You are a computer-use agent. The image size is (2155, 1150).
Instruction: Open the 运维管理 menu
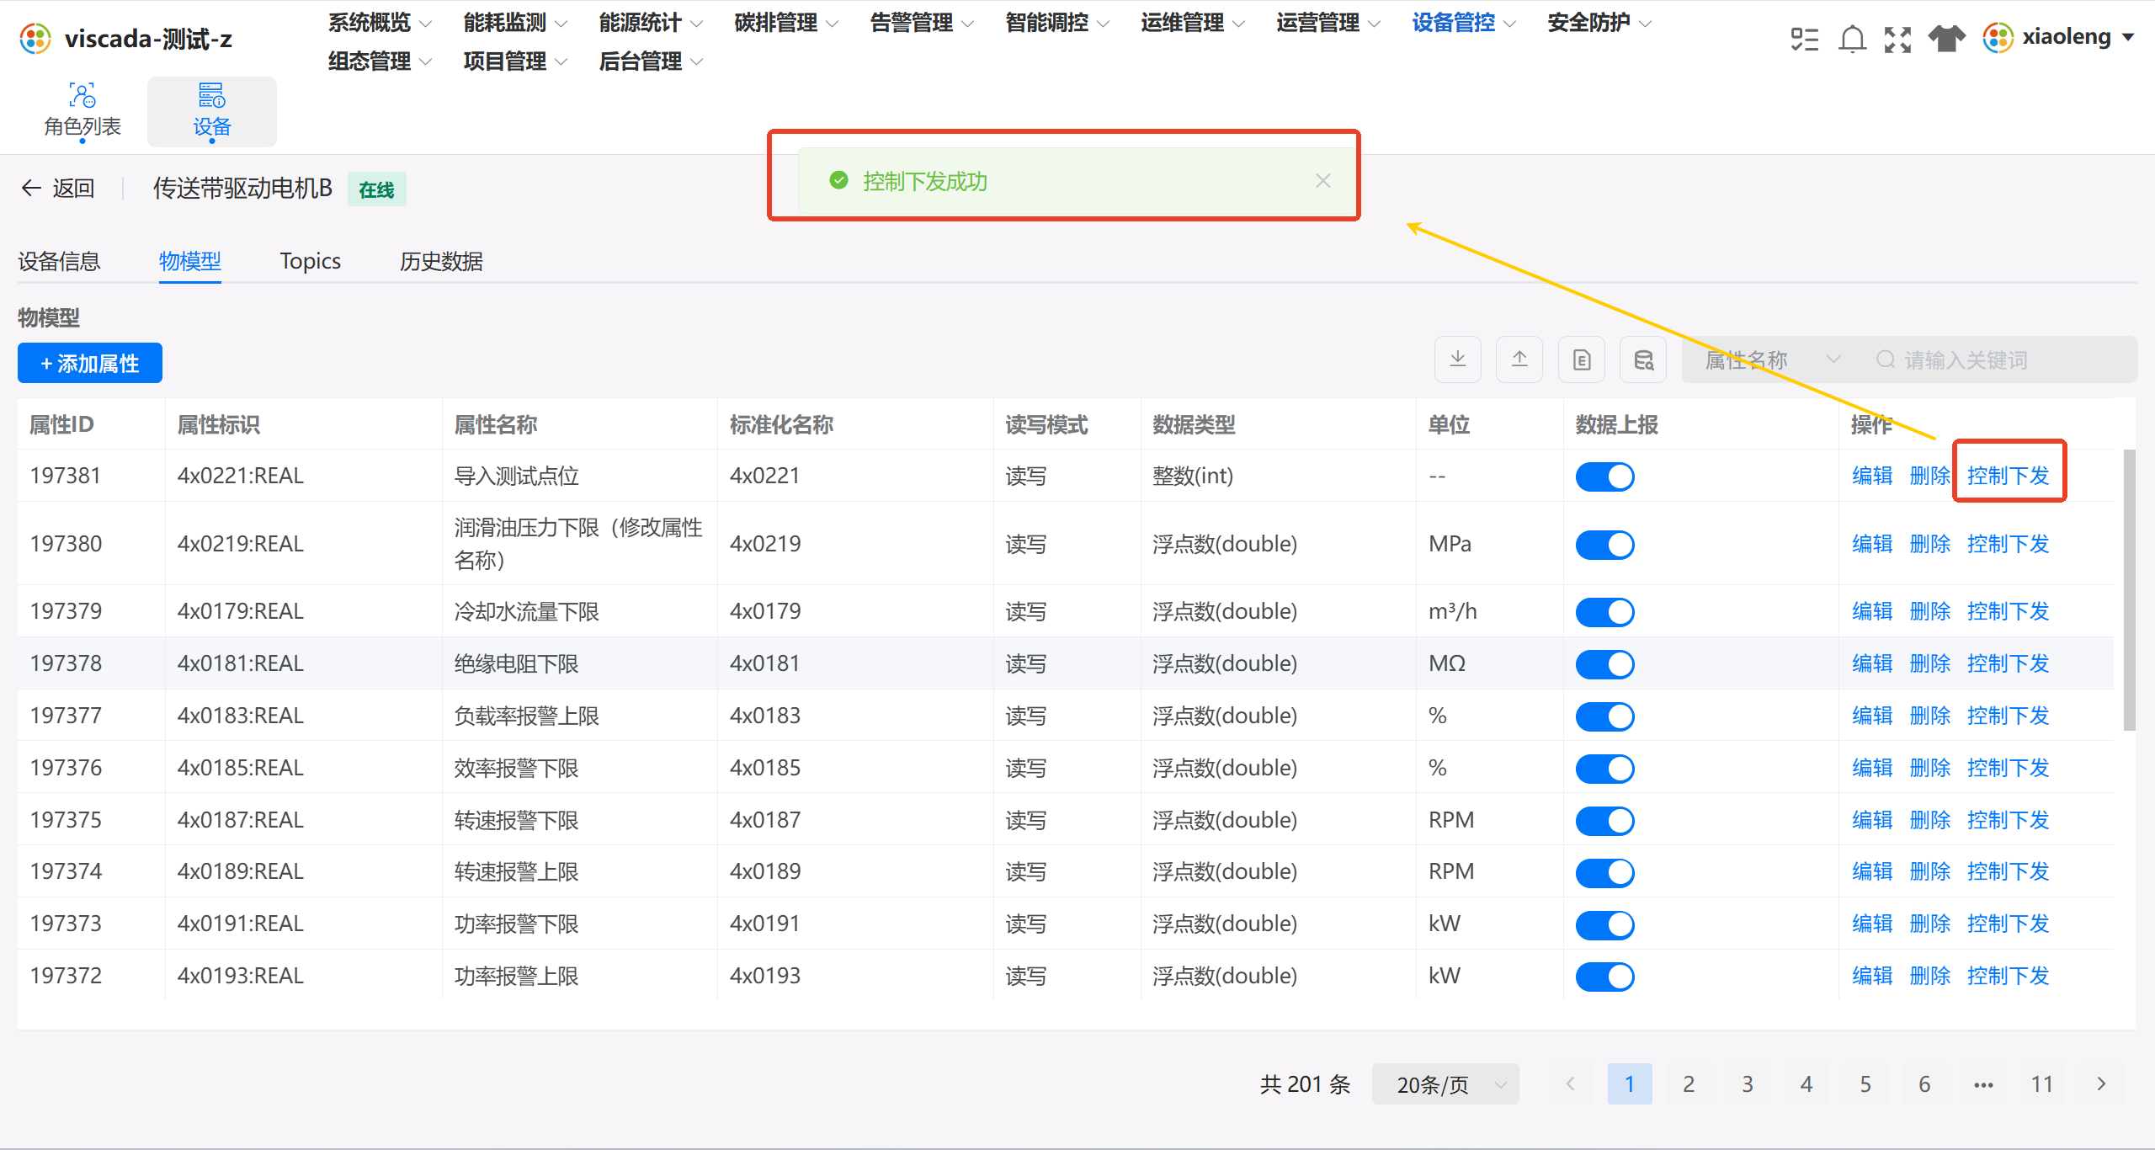coord(1193,23)
